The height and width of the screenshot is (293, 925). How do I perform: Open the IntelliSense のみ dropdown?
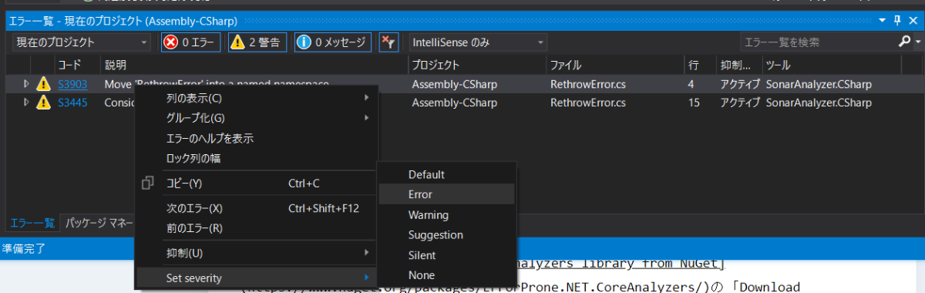[x=478, y=42]
